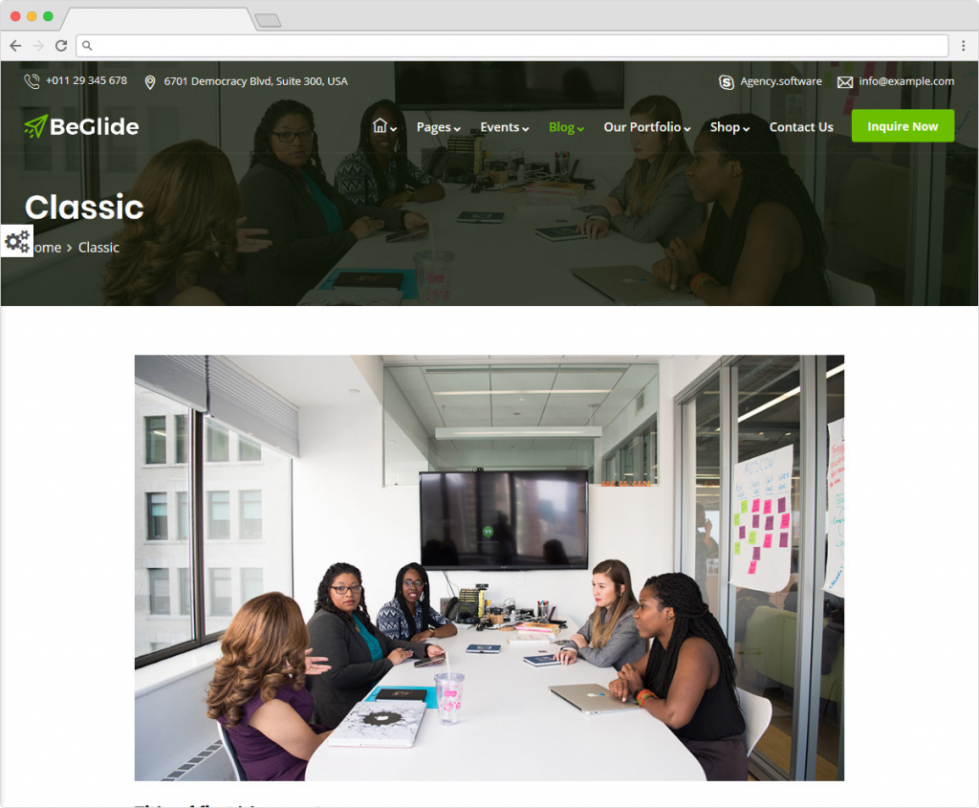This screenshot has width=979, height=808.
Task: Open the Blog menu item
Action: coord(566,127)
